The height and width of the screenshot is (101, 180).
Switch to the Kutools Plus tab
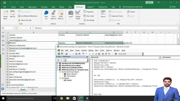(103, 7)
